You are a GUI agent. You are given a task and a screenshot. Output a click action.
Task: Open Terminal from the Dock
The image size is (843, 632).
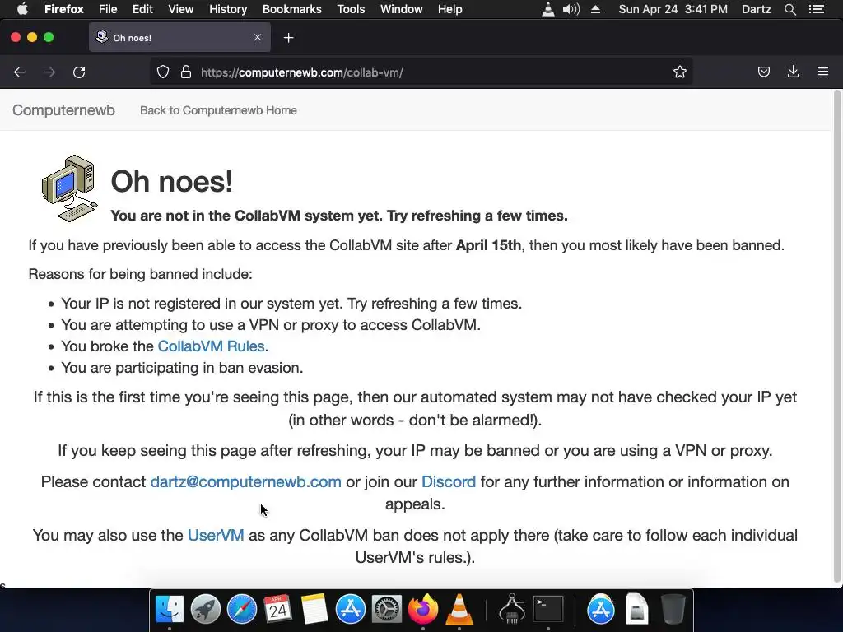[x=547, y=610]
